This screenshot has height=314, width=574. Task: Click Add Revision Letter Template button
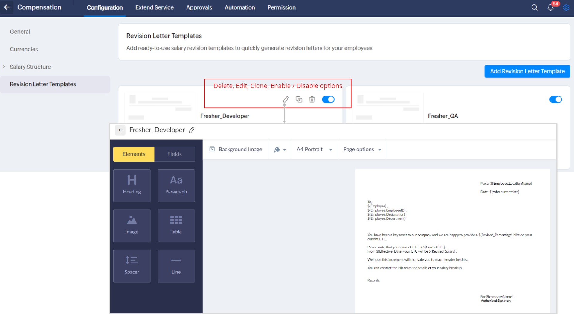(527, 71)
